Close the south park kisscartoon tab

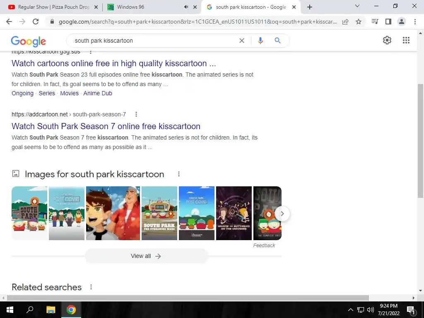(294, 7)
